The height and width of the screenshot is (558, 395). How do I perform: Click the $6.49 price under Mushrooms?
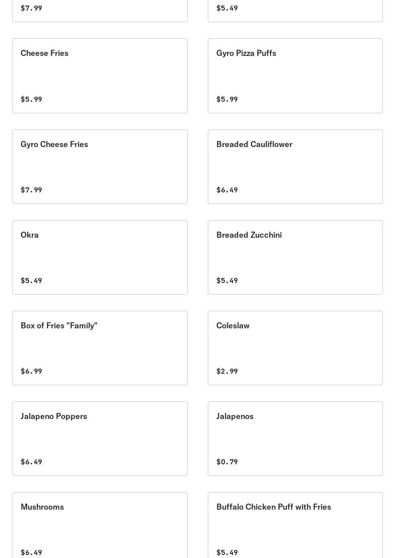click(x=31, y=552)
